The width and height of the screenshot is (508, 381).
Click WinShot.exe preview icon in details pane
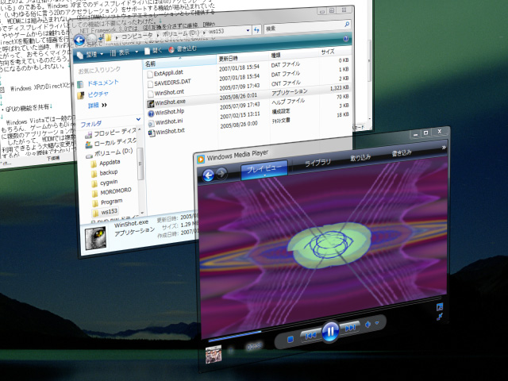pos(95,239)
